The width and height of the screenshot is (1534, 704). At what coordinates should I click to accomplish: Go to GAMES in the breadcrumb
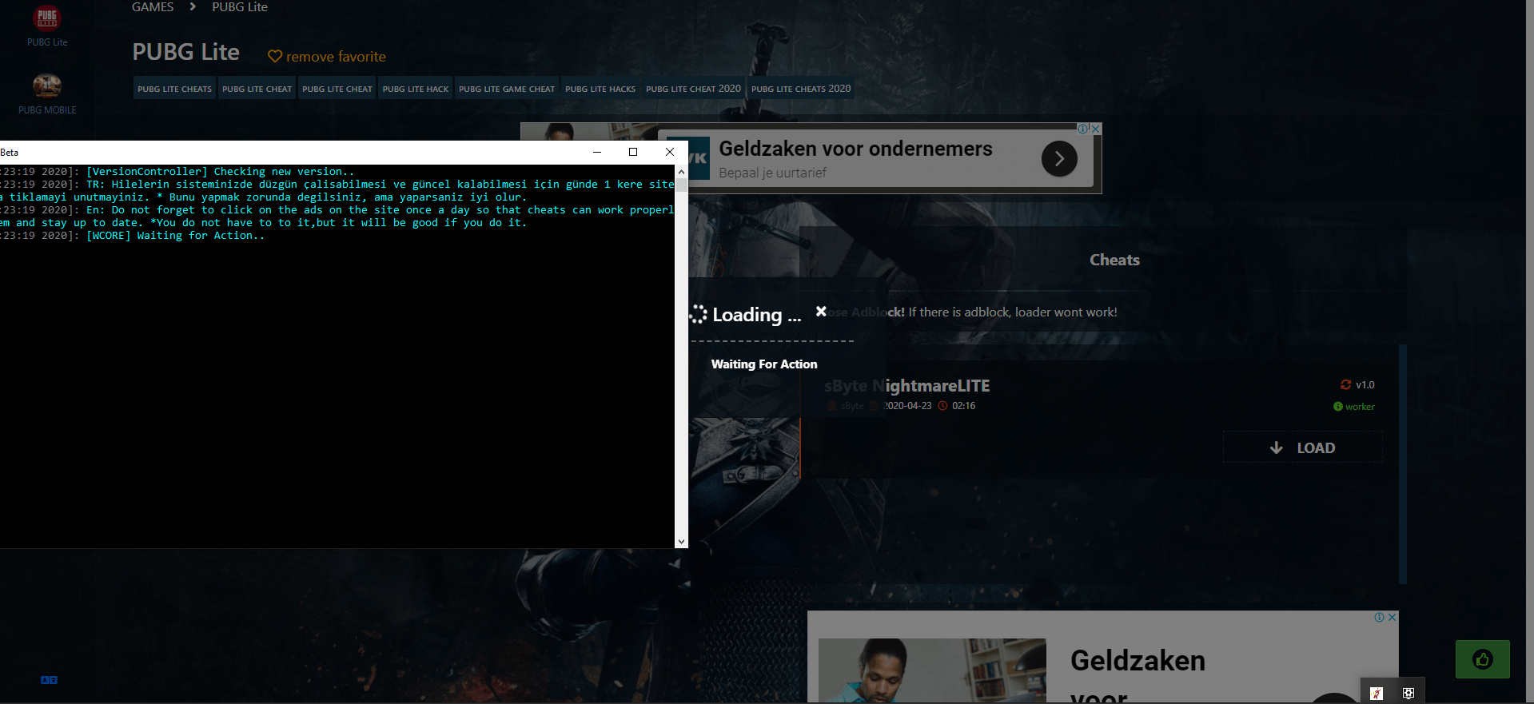coord(153,7)
